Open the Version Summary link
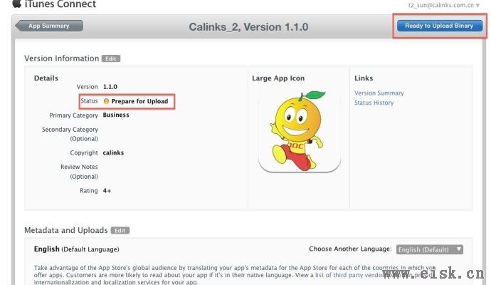The image size is (491, 285). click(379, 93)
